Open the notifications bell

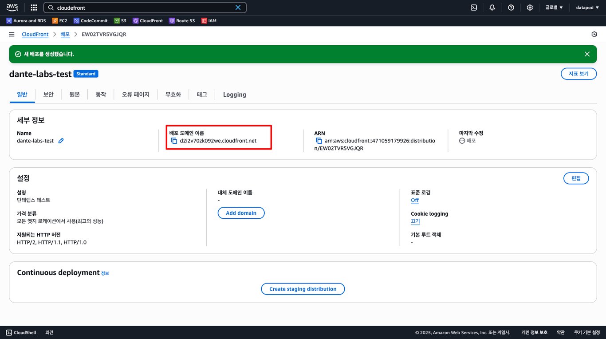pos(492,8)
